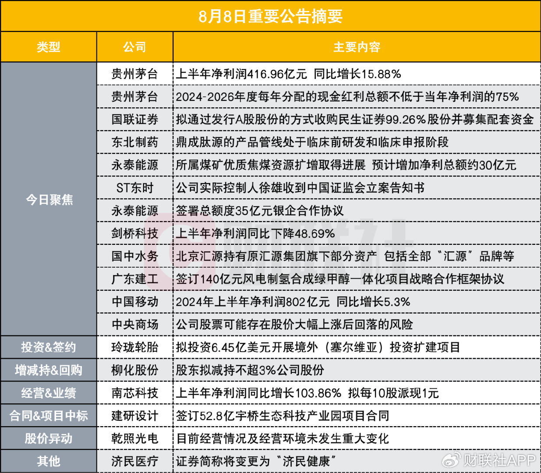
Task: Click text '股东拟减持不超3%公司股份'
Action: tap(250, 370)
